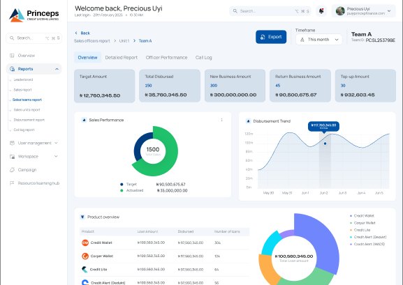
Task: Click Precious Uyi's profile avatar
Action: pos(340,11)
